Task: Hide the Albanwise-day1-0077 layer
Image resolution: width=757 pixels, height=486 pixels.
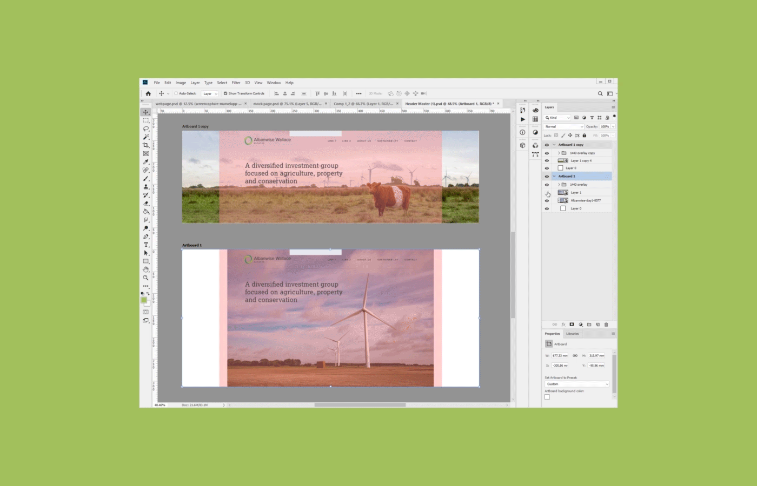Action: [547, 200]
